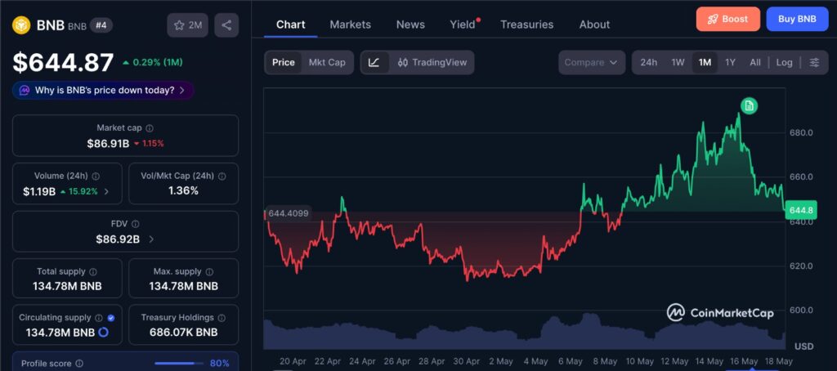Open info icon next to Circulating supply
Viewport: 837px width, 371px height.
tap(99, 318)
